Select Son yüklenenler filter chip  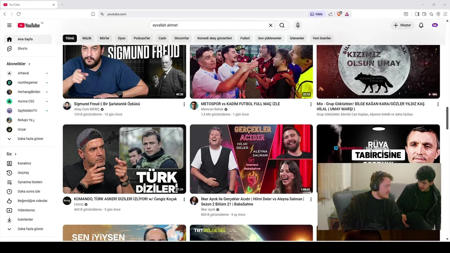[x=270, y=38]
